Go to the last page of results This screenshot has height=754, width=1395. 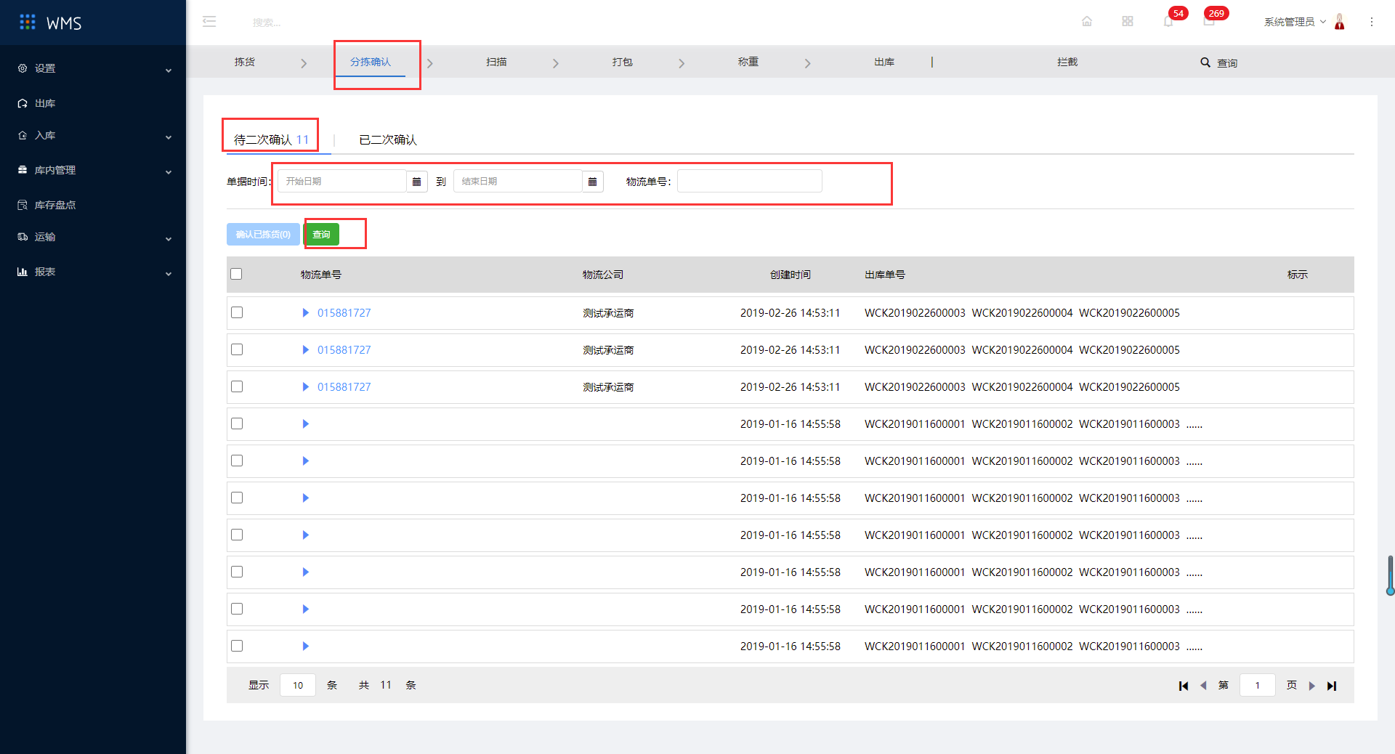[x=1331, y=686]
